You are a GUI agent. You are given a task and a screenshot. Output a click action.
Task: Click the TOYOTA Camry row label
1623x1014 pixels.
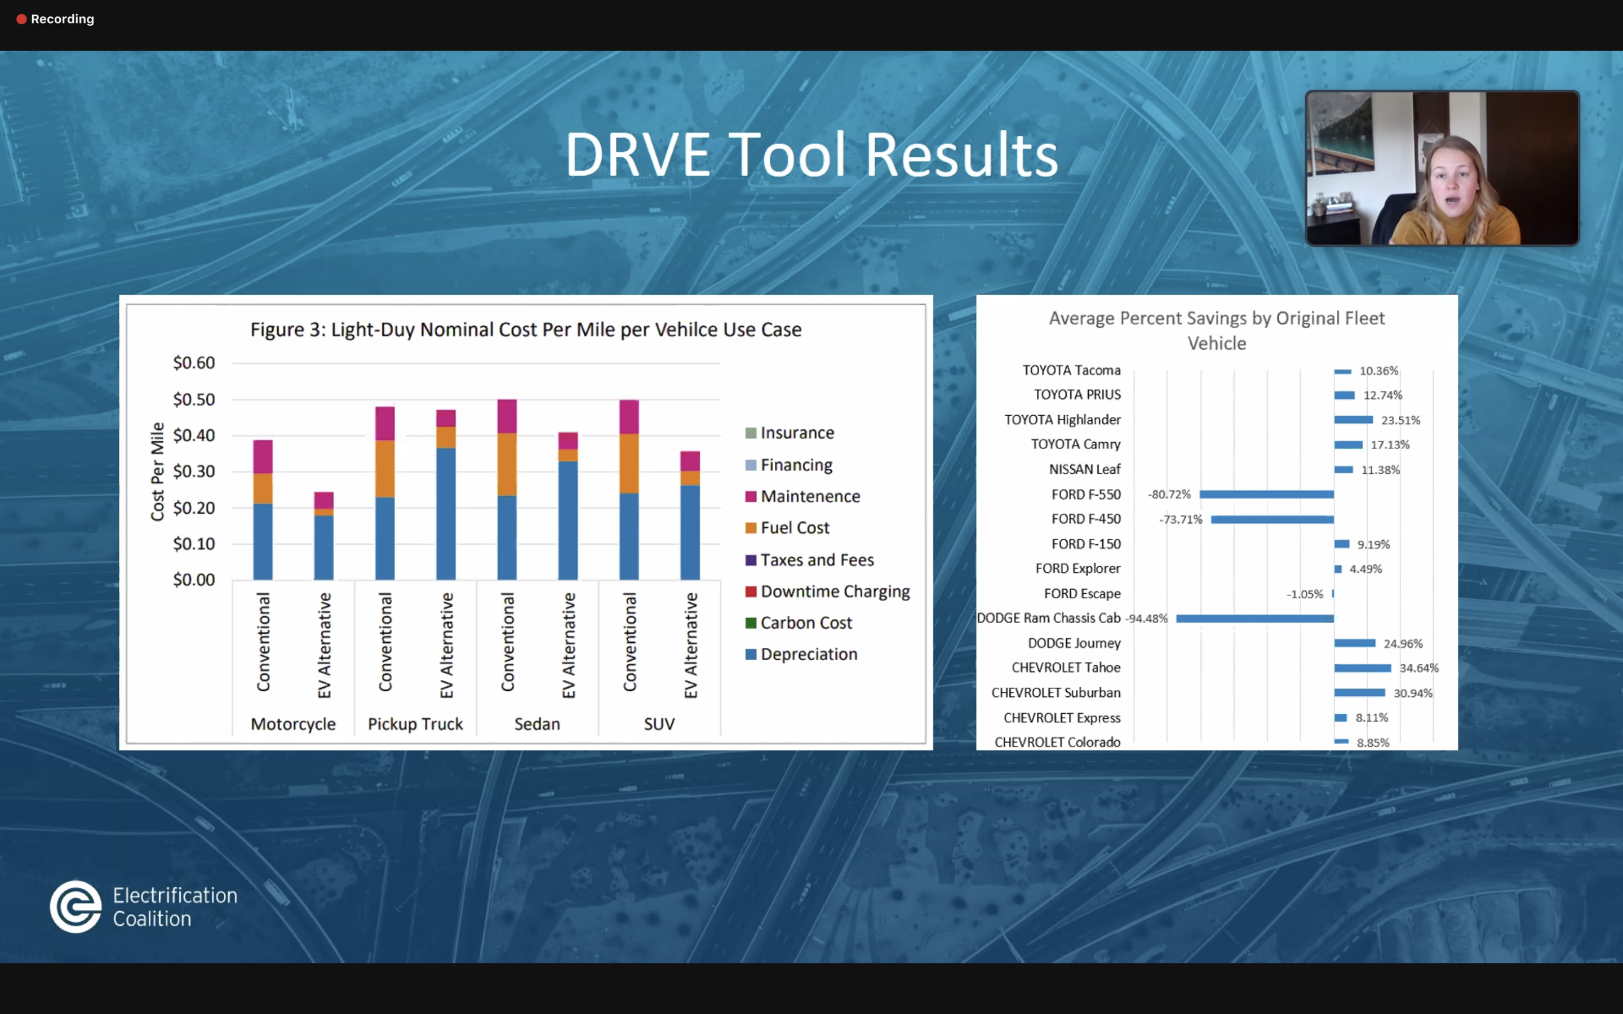1076,444
